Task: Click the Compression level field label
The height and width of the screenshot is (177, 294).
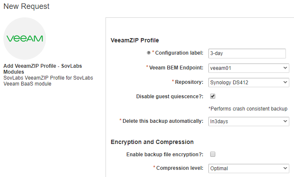Action: pos(180,168)
